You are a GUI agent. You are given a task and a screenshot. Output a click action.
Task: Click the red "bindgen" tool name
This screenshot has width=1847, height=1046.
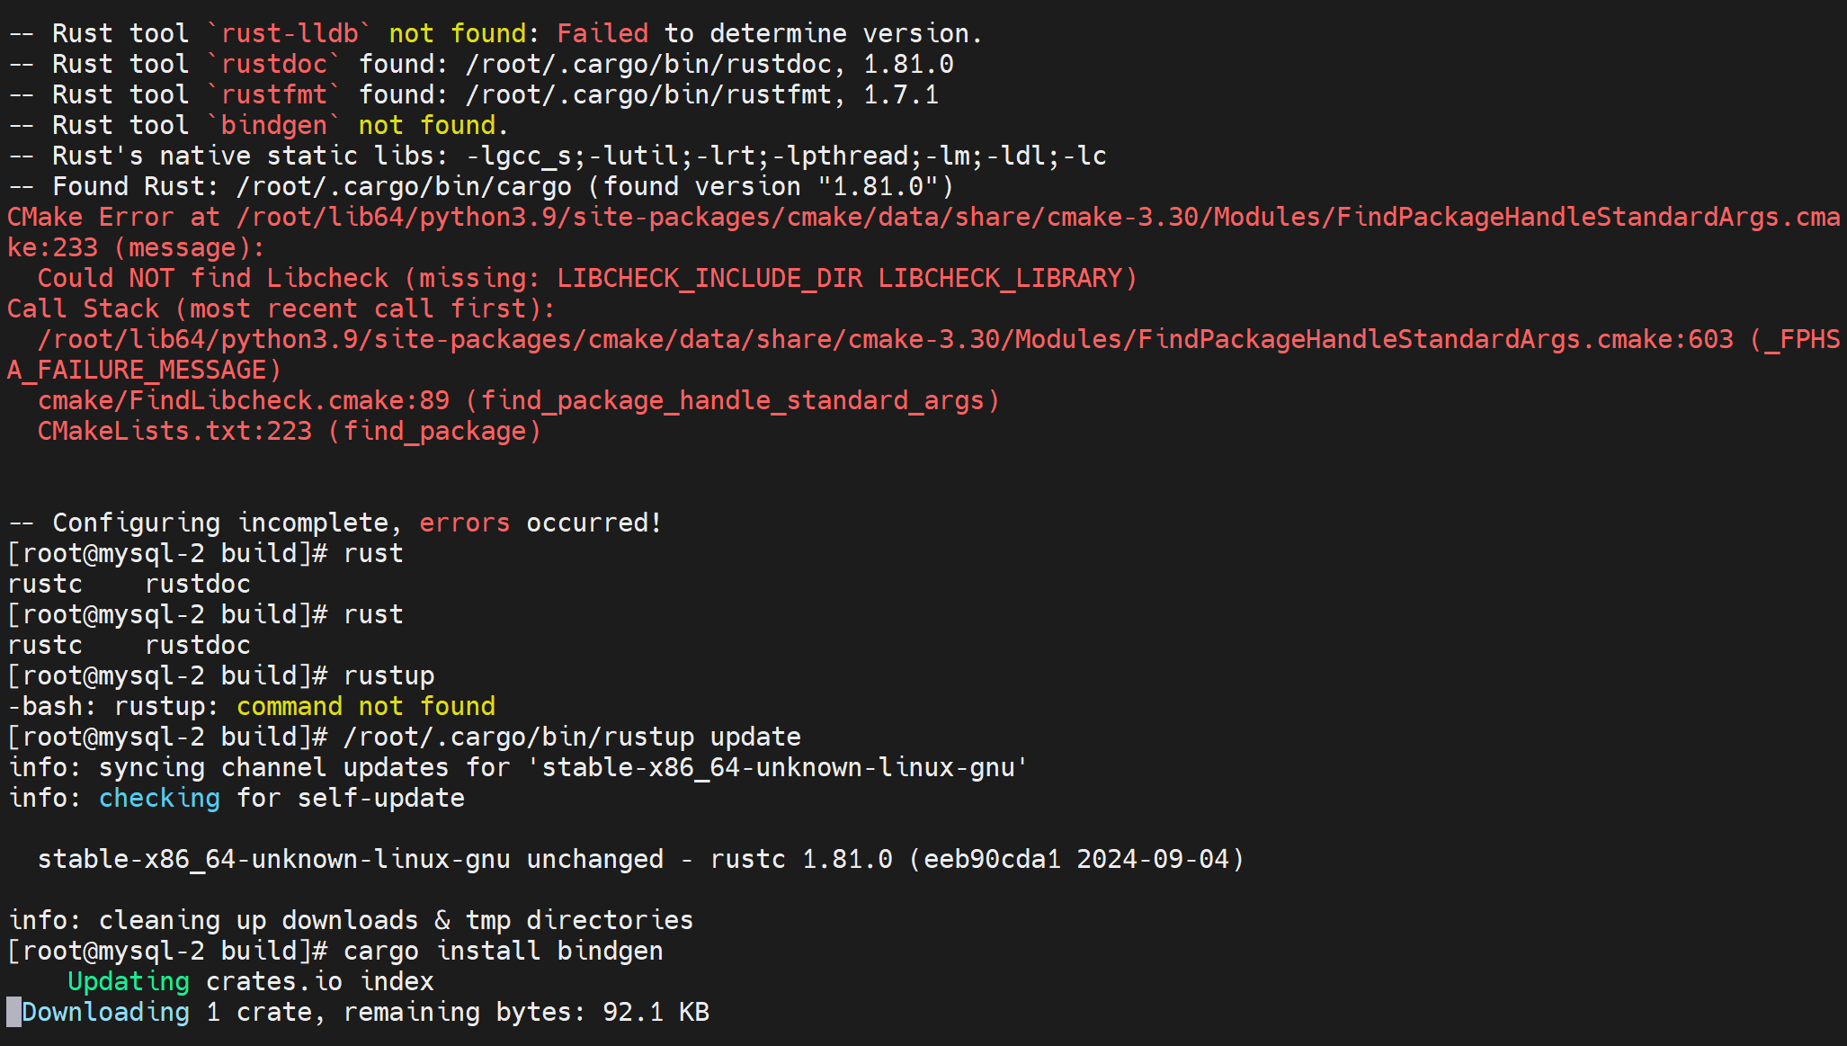(x=274, y=125)
